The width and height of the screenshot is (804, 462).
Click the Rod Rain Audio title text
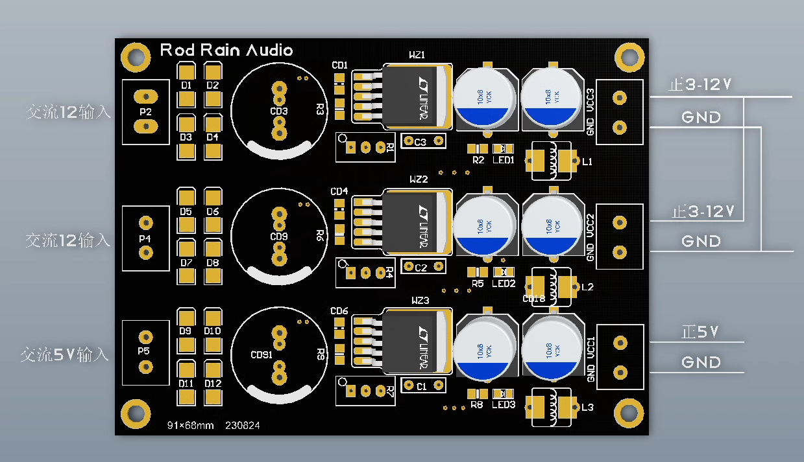(x=226, y=50)
